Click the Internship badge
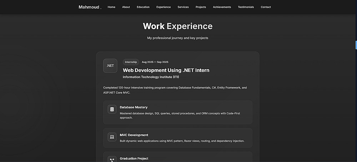The image size is (357, 162). [131, 62]
